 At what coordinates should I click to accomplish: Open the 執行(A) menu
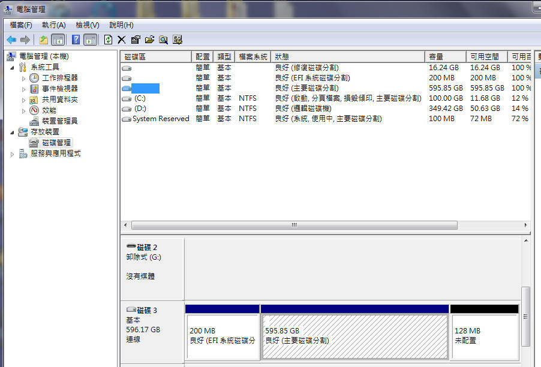[x=53, y=25]
